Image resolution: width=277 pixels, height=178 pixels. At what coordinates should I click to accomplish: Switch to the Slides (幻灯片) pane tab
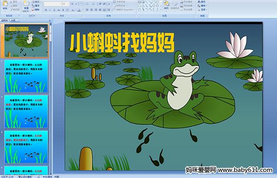point(4,20)
